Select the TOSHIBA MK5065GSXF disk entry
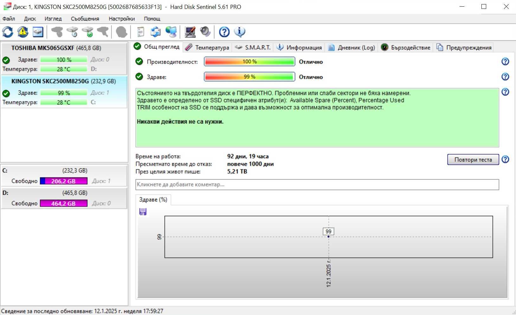 [x=64, y=58]
